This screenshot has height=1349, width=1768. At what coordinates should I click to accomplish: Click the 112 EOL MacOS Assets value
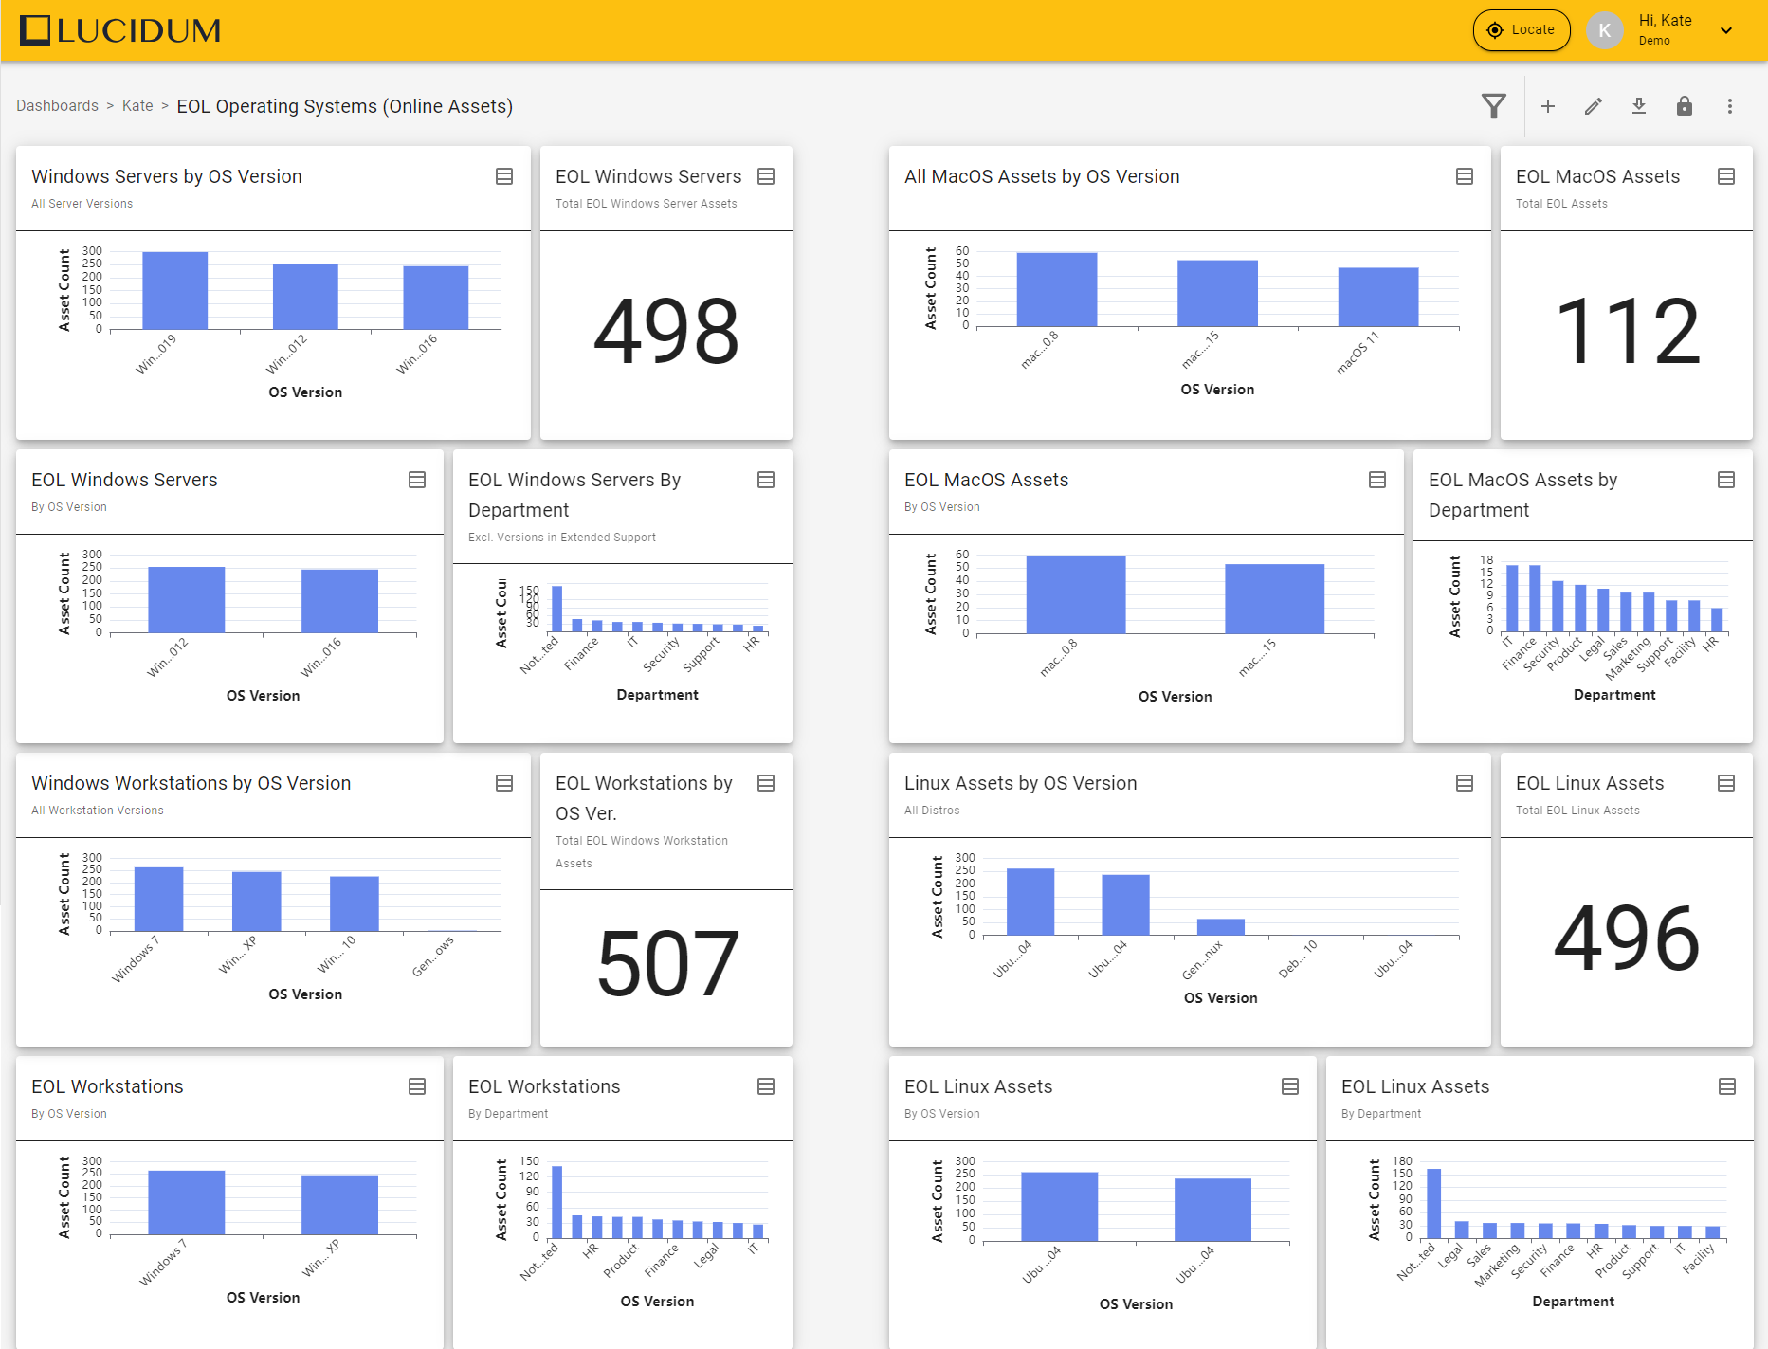point(1627,331)
